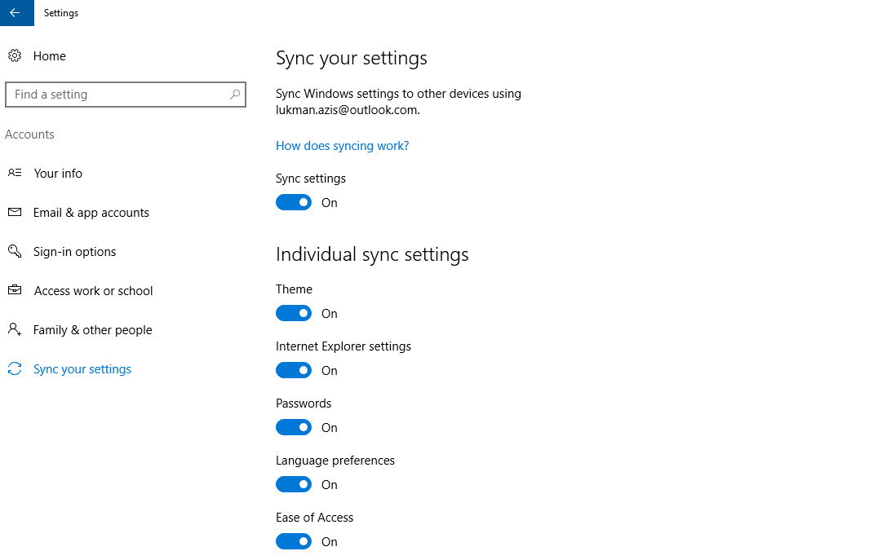Screen dimensions: 882x560
Task: Disable Ease of Access sync toggle
Action: tap(294, 542)
